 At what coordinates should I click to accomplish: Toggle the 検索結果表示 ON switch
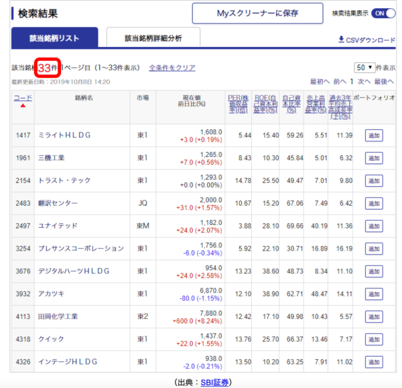click(x=382, y=13)
